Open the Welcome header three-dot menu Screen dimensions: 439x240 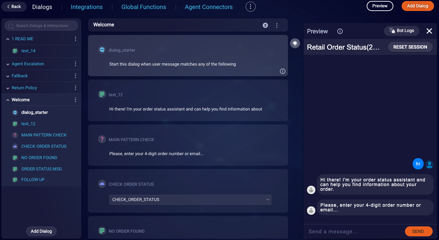277,25
